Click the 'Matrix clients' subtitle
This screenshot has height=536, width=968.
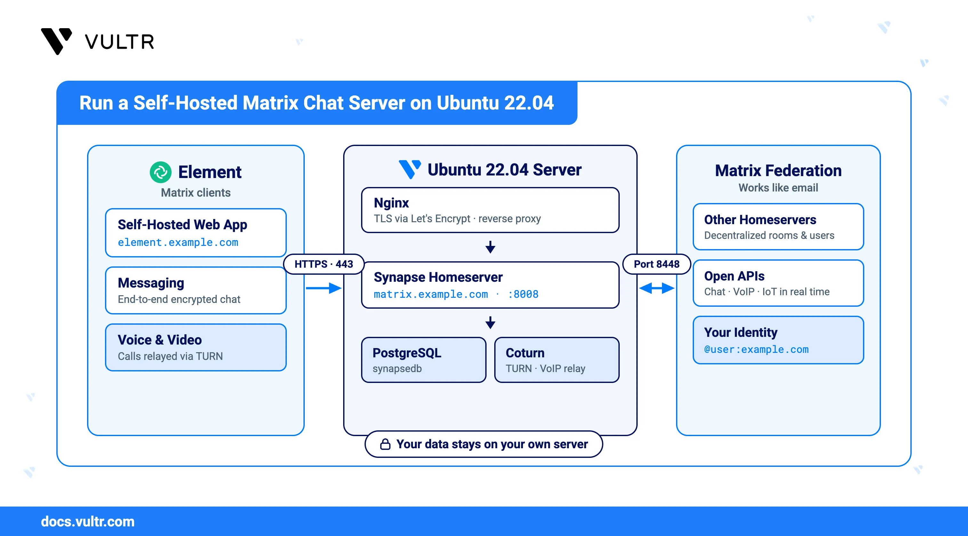(196, 192)
